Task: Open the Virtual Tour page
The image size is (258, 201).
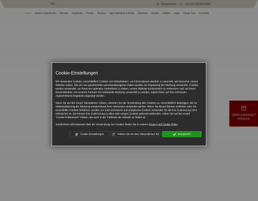Action: coord(189,13)
